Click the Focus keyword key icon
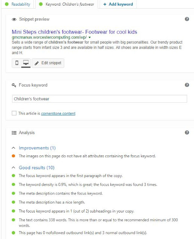The image size is (194, 239). click(14, 85)
